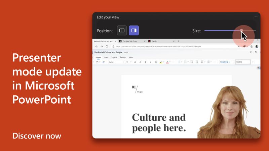
Task: Close the Netflix browser tab
Action: [174, 41]
